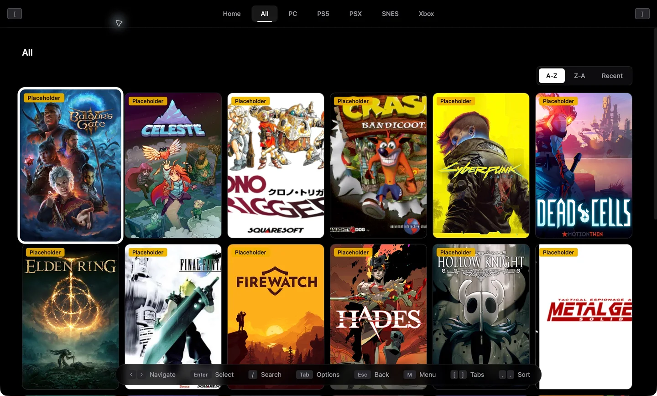Click the Navigate label in hint bar
This screenshot has width=657, height=396.
[162, 375]
